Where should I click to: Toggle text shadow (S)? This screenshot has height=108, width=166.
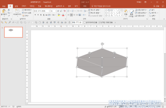click(x=44, y=15)
